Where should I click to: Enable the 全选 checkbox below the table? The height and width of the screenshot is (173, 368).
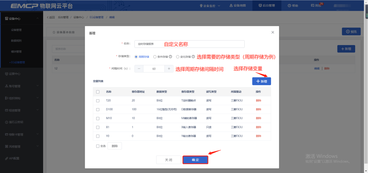[x=98, y=146]
